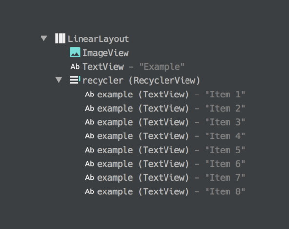Screen dimensions: 289x229
Task: Select the LinearLayout label in the tree
Action: tap(99, 39)
